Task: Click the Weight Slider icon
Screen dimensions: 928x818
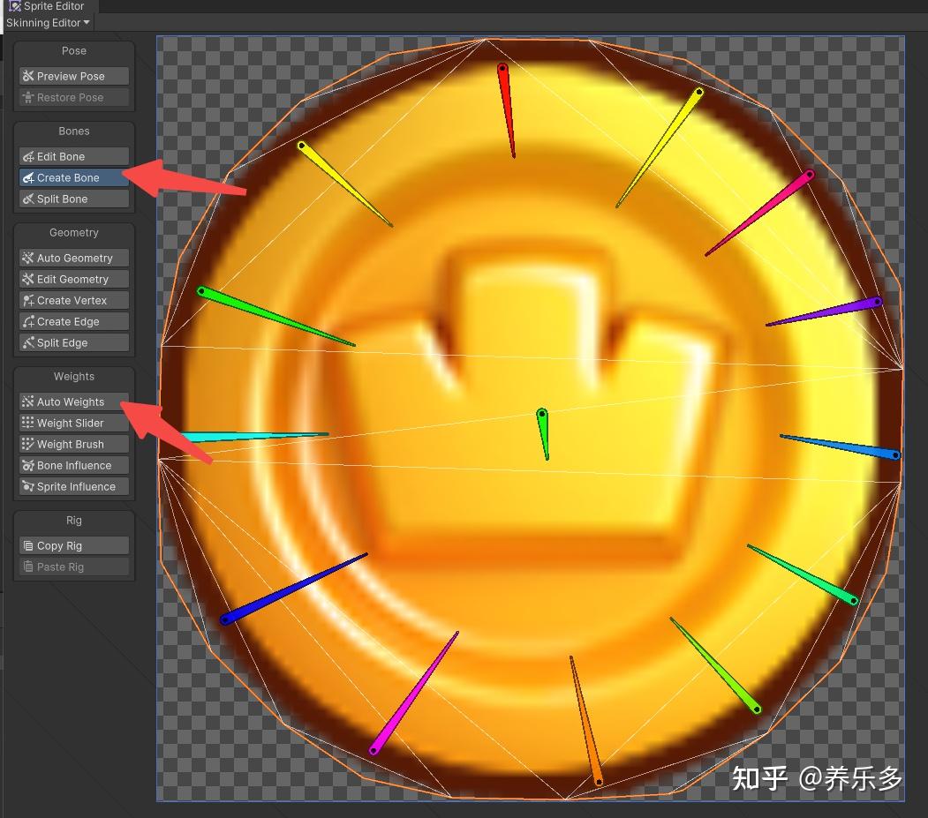Action: [x=28, y=423]
